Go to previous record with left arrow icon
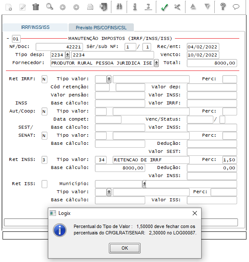The image size is (249, 262). [63, 7]
